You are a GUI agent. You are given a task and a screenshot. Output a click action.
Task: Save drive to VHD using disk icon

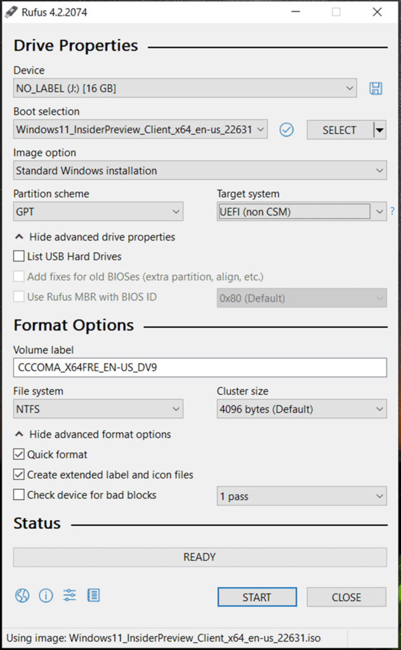pyautogui.click(x=375, y=89)
